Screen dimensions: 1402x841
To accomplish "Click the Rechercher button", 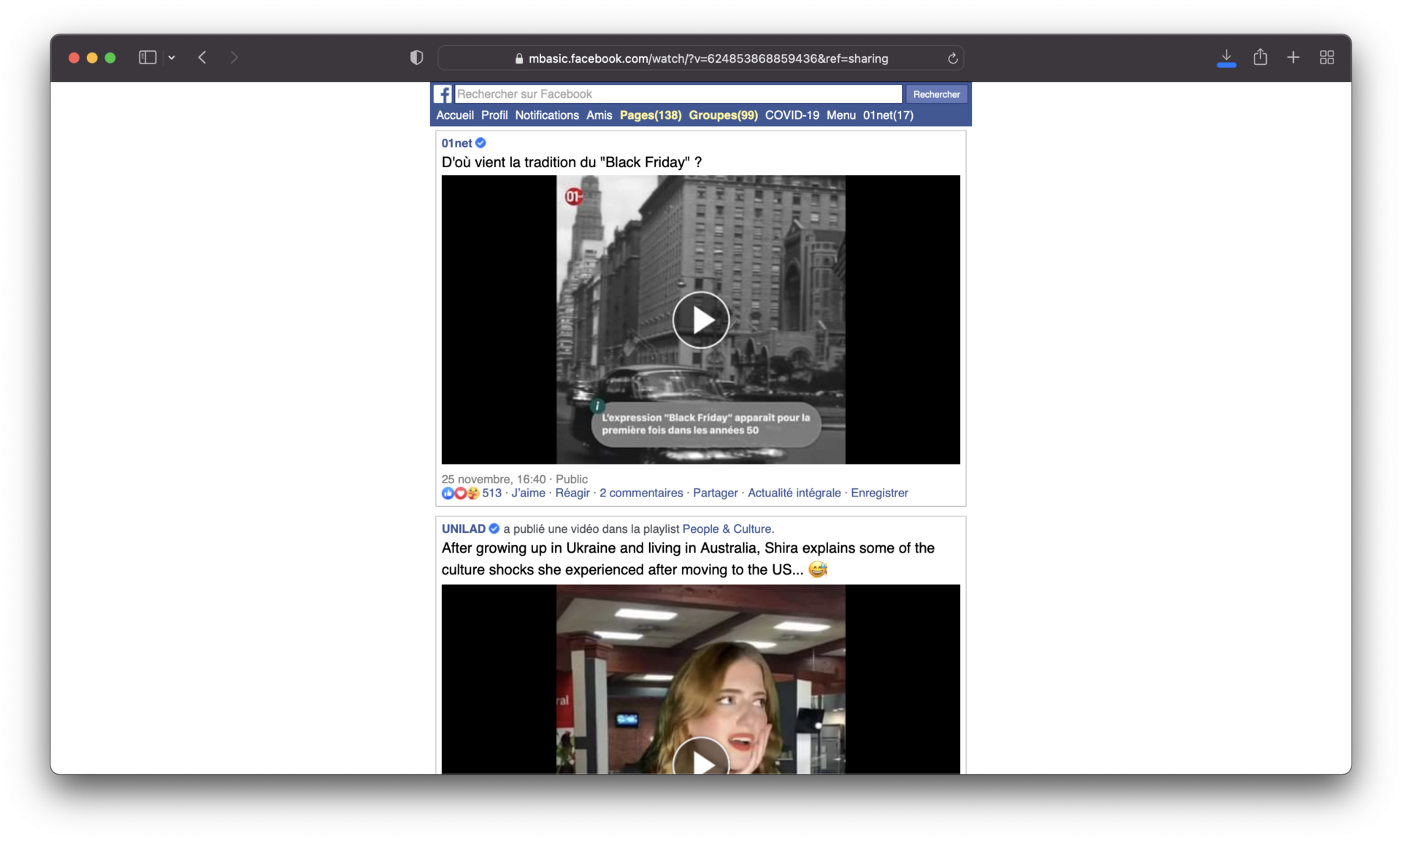I will [x=936, y=94].
